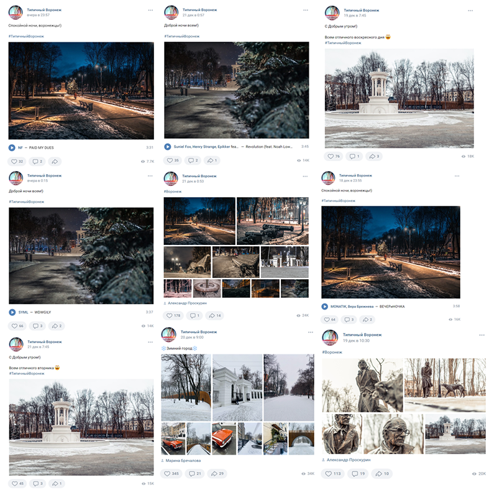Play the SYML – WDWGILY audio track
The height and width of the screenshot is (490, 497).
12,312
